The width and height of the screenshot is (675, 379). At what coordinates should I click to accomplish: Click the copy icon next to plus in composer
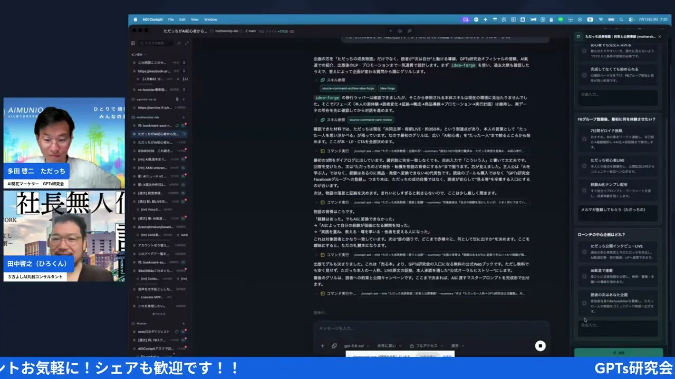[x=334, y=346]
